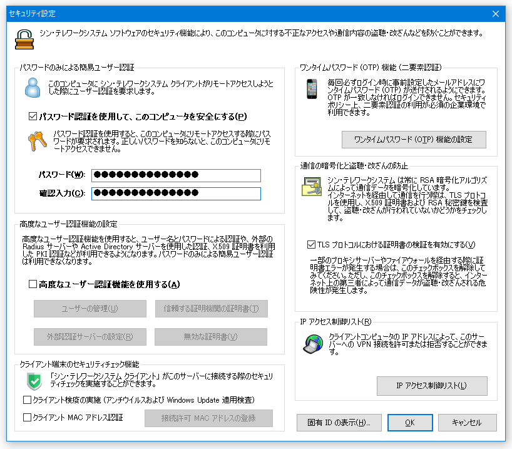Open ワンタイムパスワード (OTP) 機能の設定
Image resolution: width=512 pixels, height=449 pixels.
(414, 140)
